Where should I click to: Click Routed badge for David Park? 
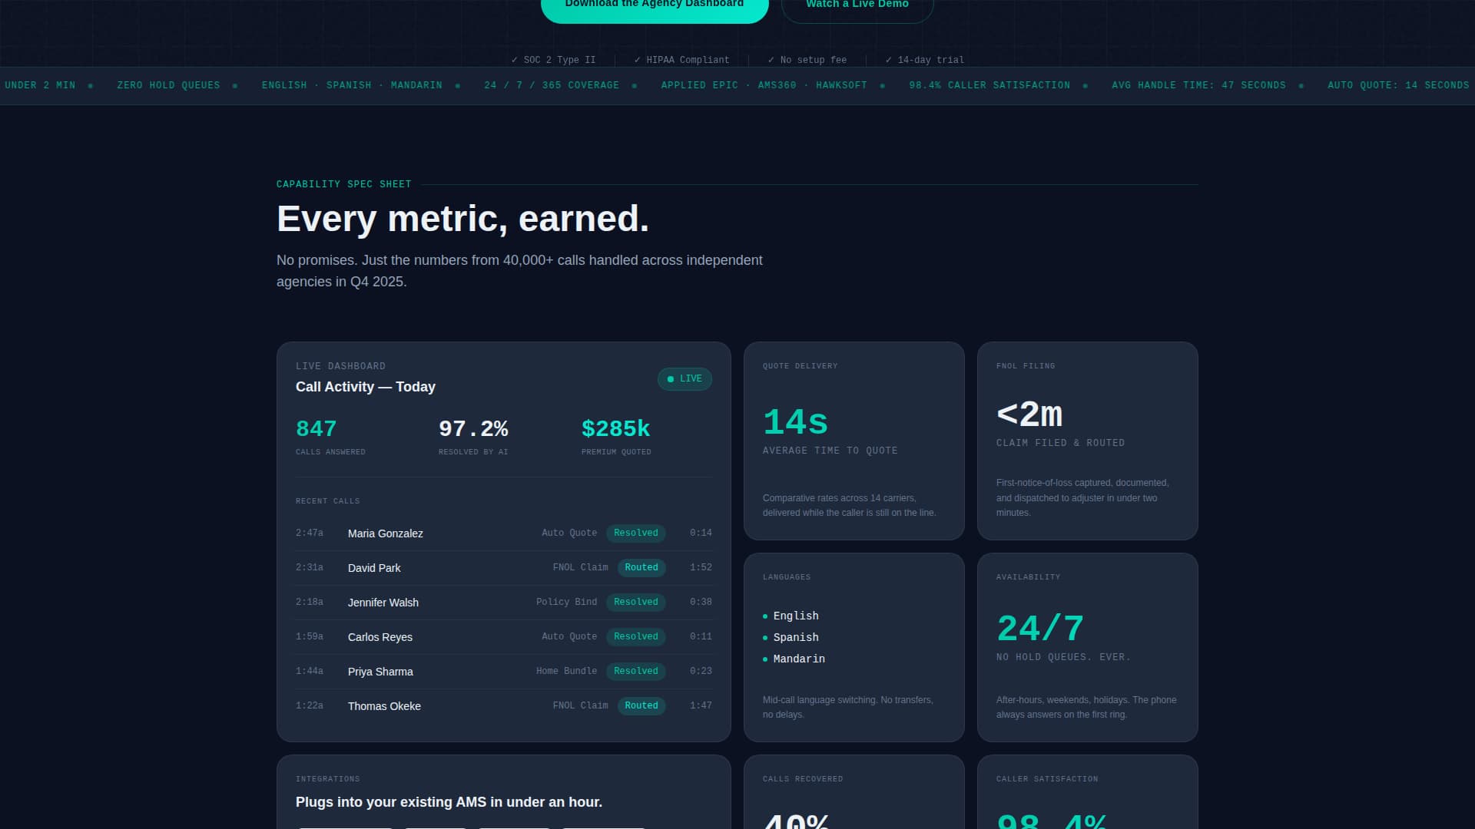pos(641,568)
